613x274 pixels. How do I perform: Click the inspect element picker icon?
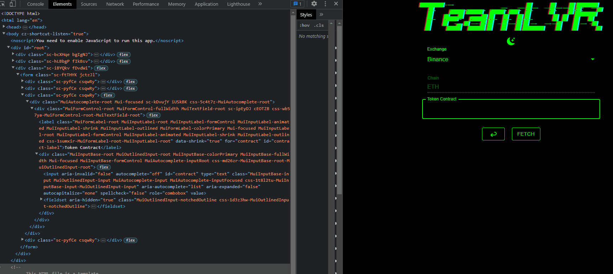tap(3, 4)
